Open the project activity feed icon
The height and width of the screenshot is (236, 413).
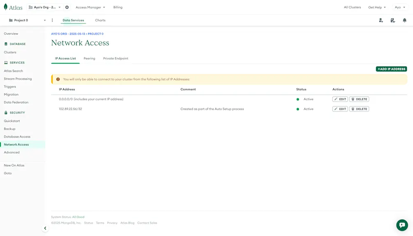tap(393, 20)
